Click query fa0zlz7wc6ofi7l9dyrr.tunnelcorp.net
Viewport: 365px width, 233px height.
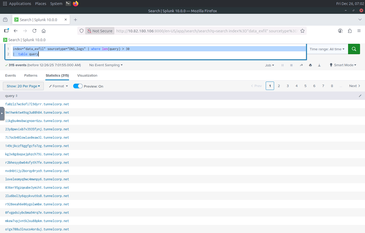pos(37,104)
